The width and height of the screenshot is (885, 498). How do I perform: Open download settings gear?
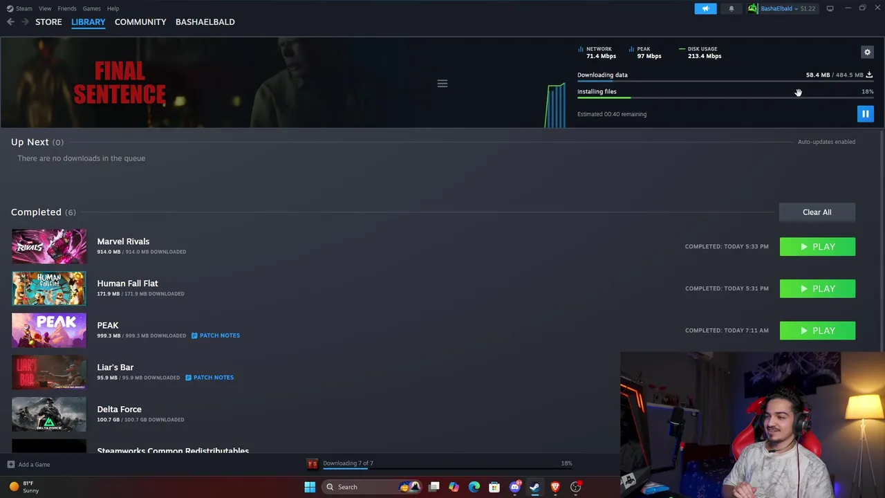tap(867, 52)
